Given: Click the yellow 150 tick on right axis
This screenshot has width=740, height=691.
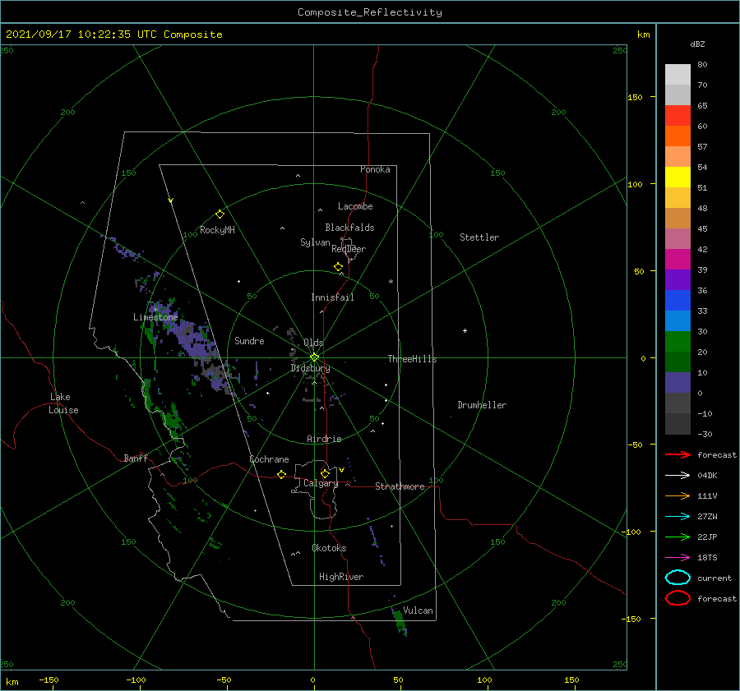Looking at the screenshot, I should click(635, 97).
